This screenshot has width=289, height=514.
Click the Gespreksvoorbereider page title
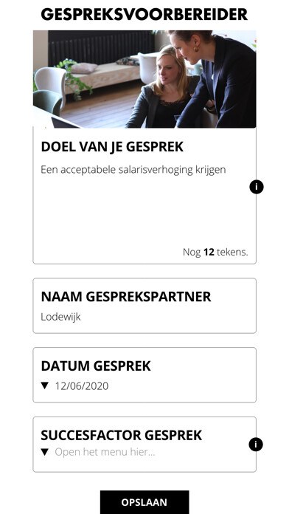(144, 15)
